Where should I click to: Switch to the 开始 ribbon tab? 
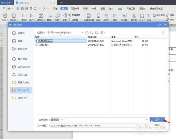click(x=55, y=8)
